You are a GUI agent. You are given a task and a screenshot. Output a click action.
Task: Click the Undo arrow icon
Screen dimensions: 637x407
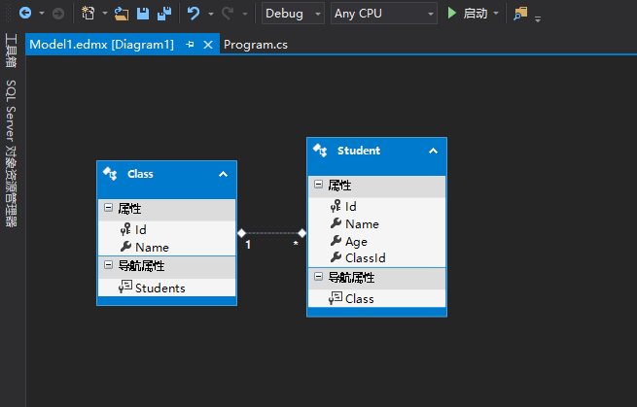point(194,14)
